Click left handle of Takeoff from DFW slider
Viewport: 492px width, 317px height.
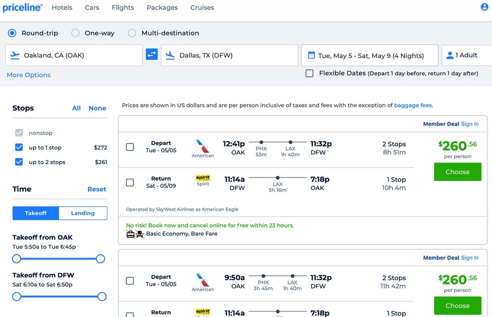click(17, 296)
